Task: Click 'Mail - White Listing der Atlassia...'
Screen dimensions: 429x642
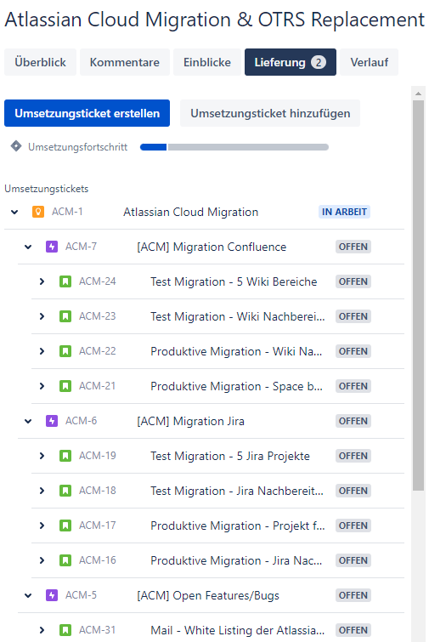Action: 238,630
